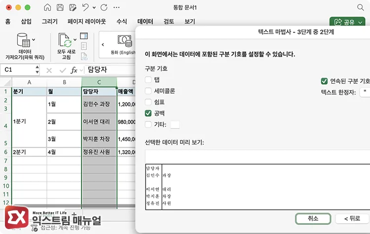Click cell 박지훈 차장
Screen dimensions: 370x234
point(99,139)
